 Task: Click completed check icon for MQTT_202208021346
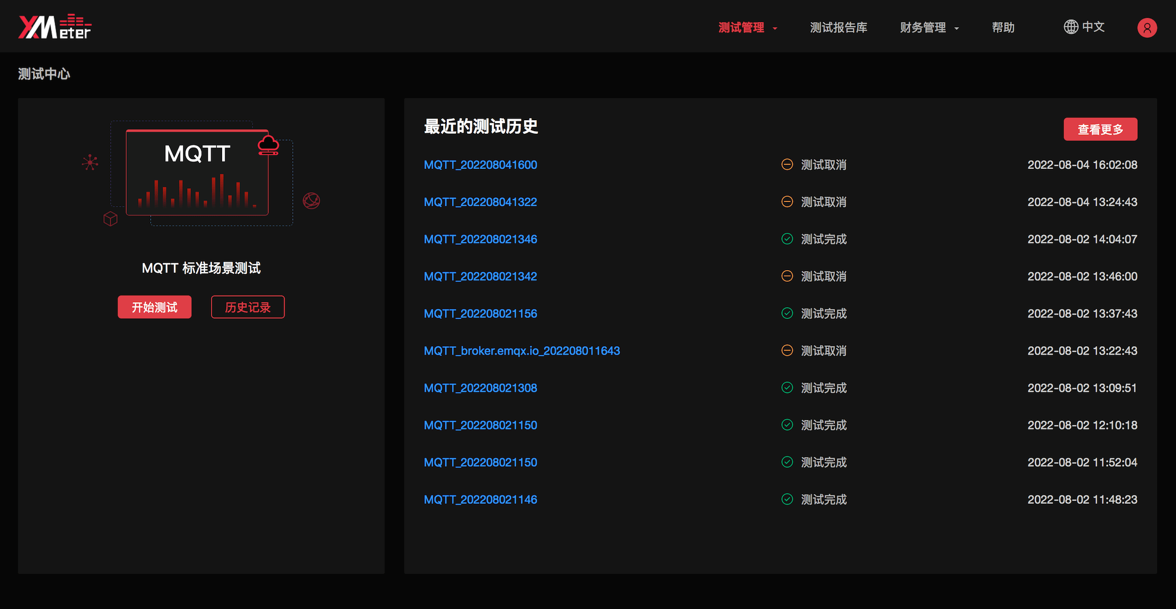point(787,239)
